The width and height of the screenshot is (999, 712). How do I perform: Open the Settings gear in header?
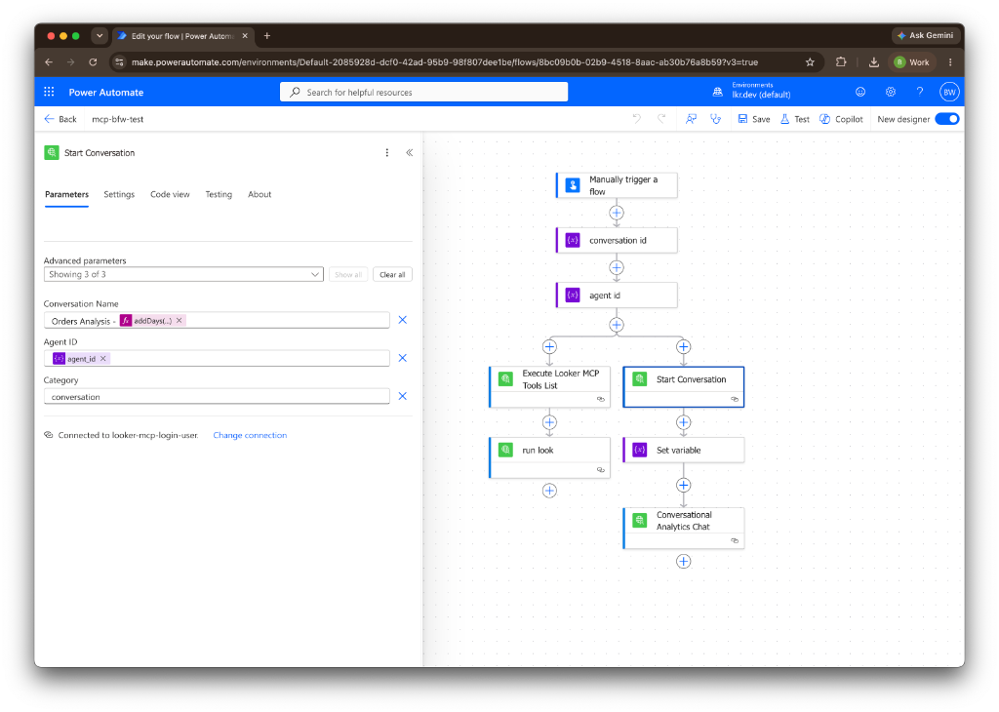pos(890,92)
